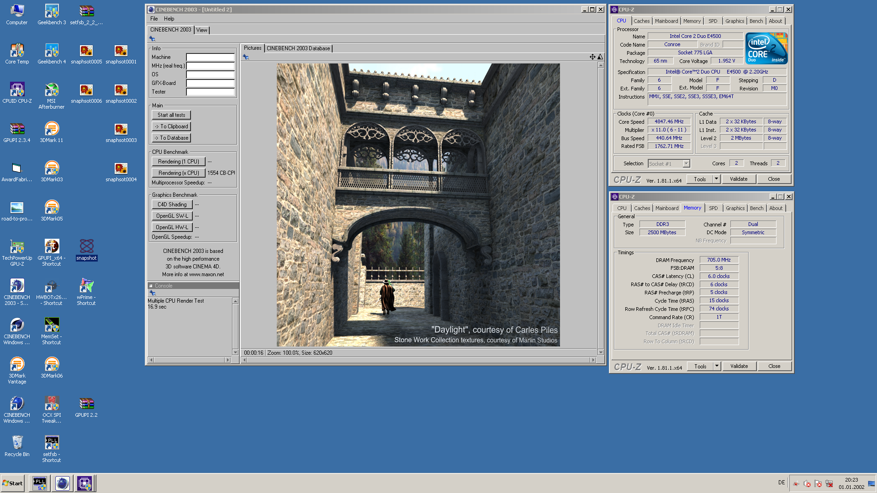Run Rendering (1 CPU) benchmark
Screen dimensions: 877x493
[179, 162]
